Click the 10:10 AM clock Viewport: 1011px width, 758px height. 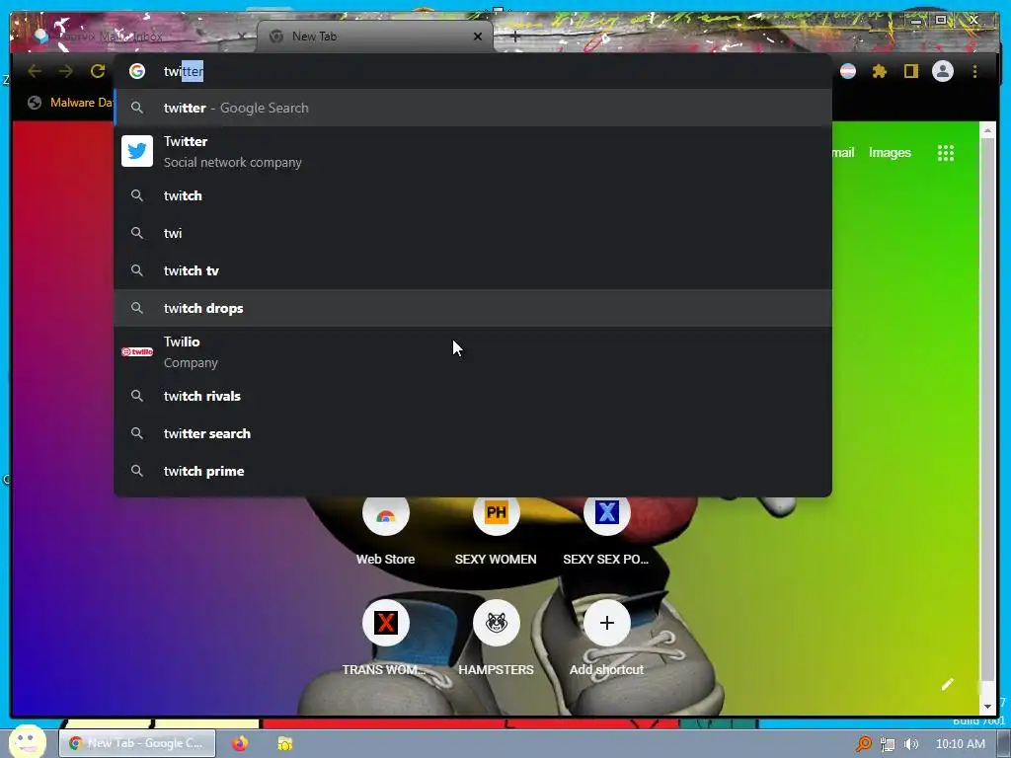coord(960,744)
